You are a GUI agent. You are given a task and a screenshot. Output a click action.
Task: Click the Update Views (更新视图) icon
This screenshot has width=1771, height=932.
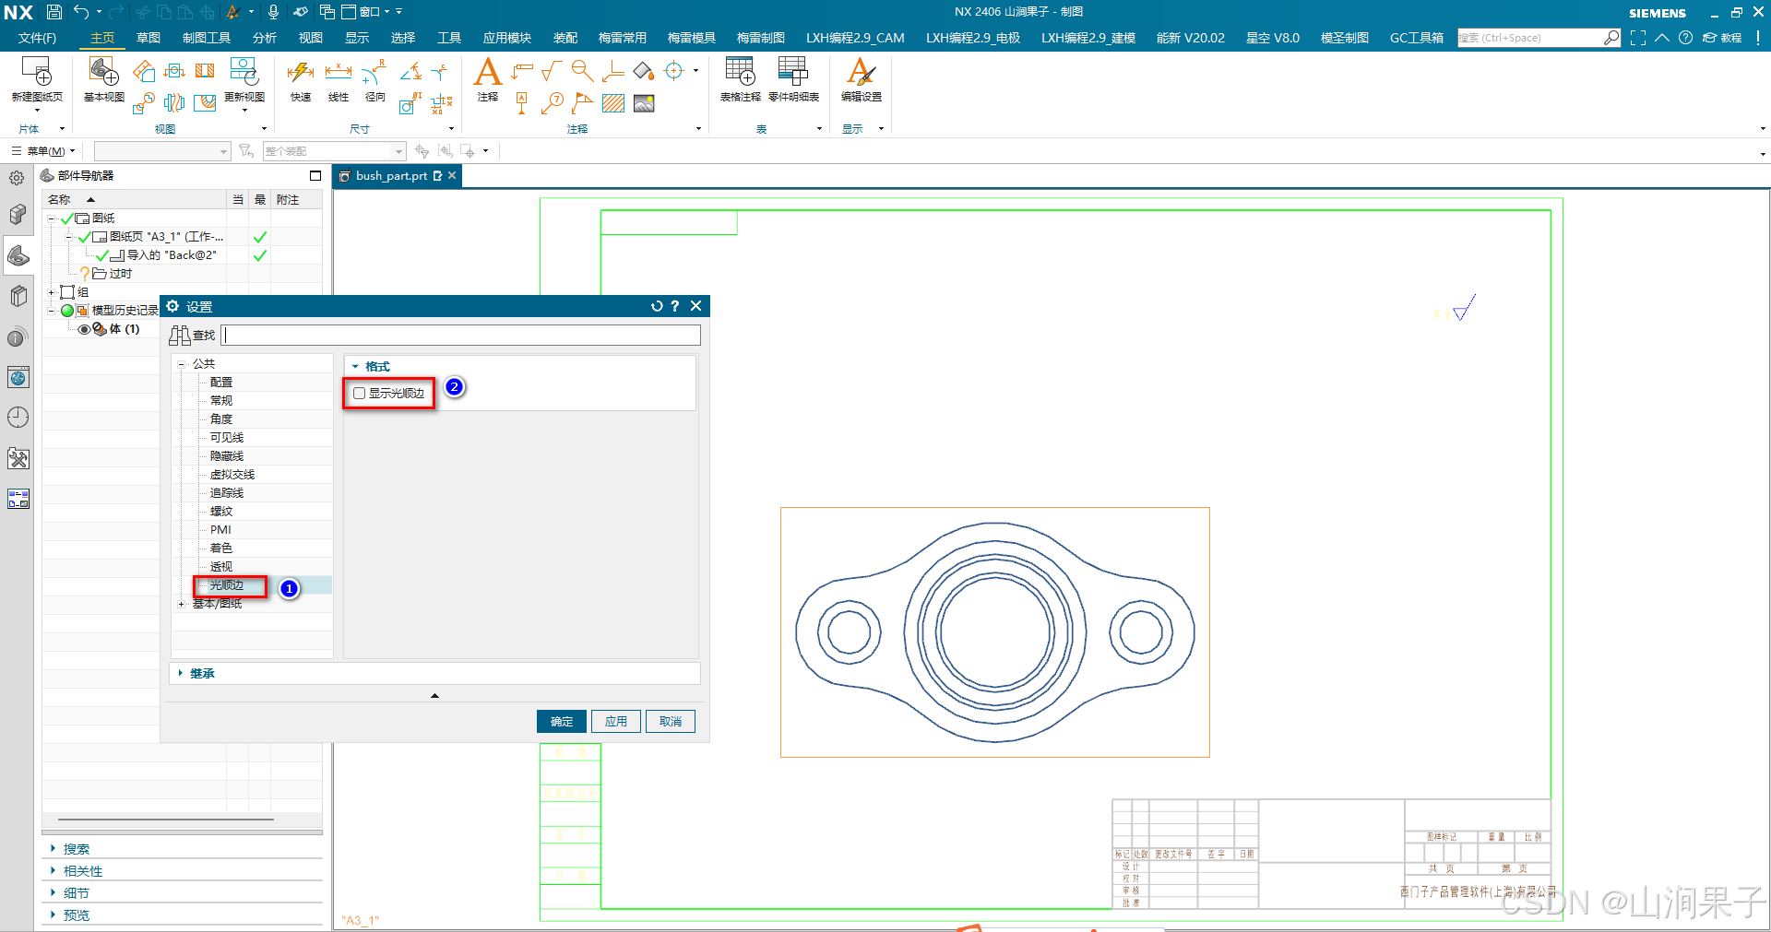pos(244,72)
